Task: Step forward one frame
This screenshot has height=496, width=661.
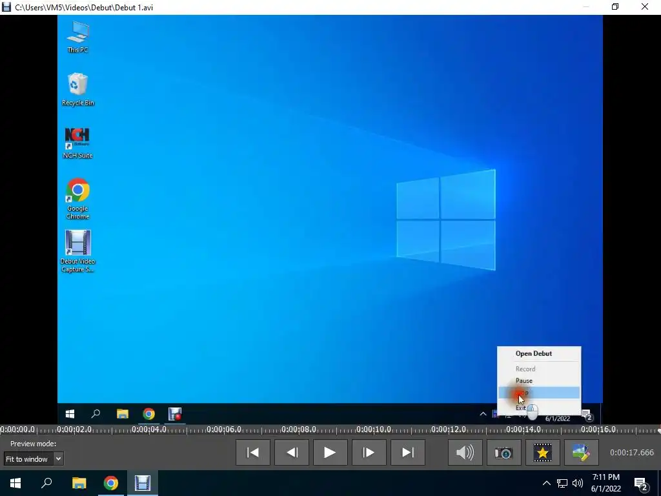Action: click(369, 453)
